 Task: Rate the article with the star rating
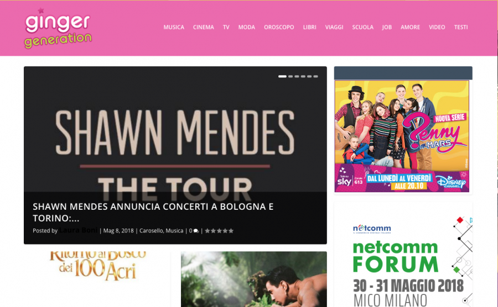(219, 231)
